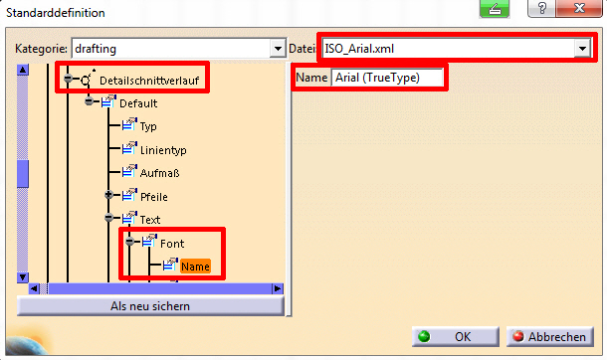The image size is (607, 360).
Task: Select the Text tree item
Action: click(x=150, y=220)
